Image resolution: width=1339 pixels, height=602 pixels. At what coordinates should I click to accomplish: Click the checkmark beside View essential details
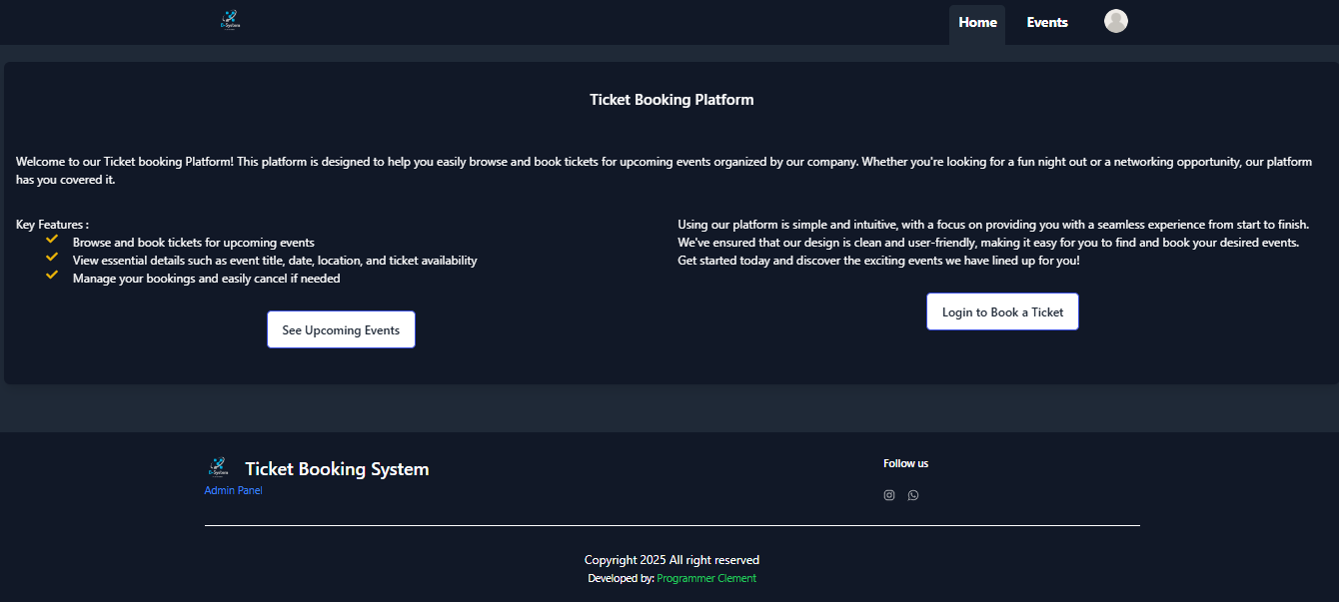click(x=52, y=258)
